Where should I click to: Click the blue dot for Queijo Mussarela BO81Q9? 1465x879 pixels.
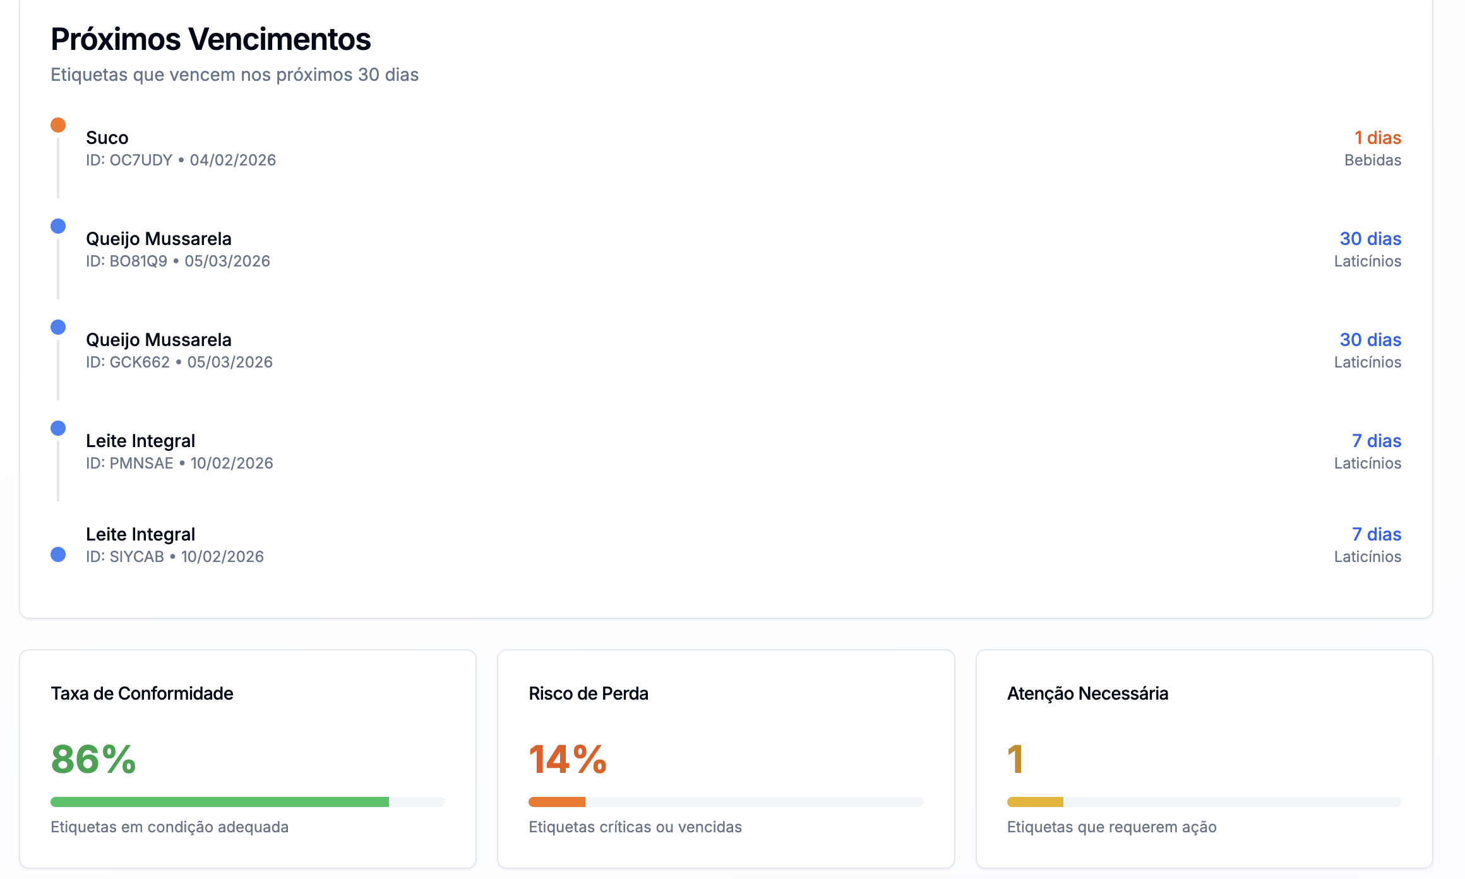(58, 226)
